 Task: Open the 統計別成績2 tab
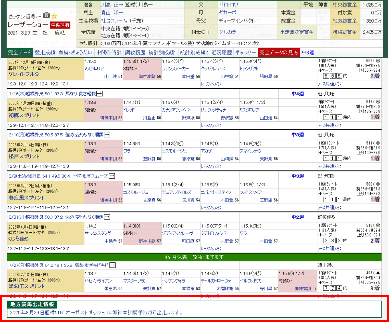194,53
